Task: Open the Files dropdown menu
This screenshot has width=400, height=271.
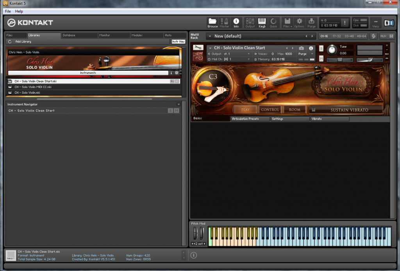Action: [287, 23]
